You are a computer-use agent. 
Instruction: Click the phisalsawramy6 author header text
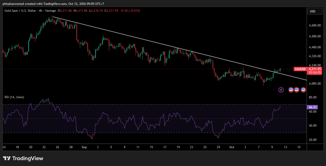pos(13,4)
